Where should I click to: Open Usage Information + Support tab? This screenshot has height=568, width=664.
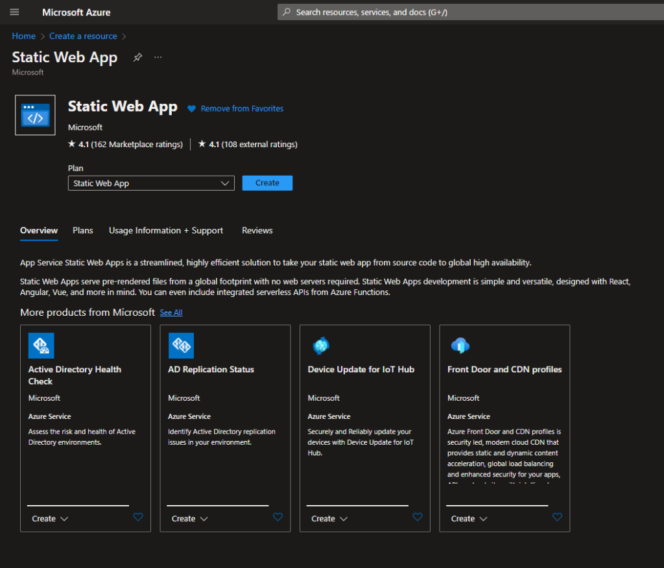166,230
